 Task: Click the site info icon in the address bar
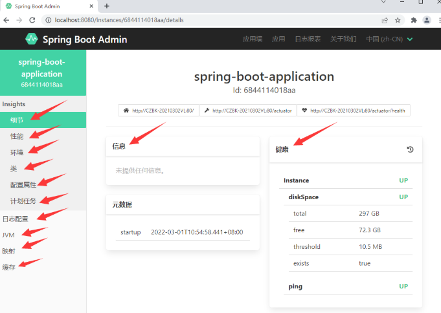pos(49,20)
